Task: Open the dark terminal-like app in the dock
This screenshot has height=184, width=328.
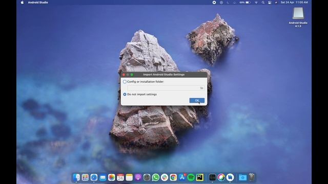Action: [x=212, y=177]
